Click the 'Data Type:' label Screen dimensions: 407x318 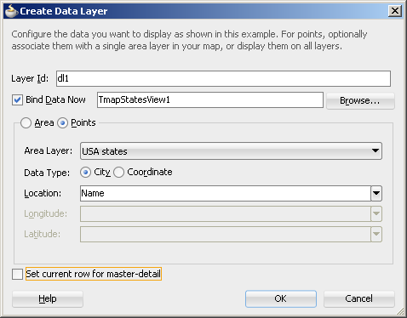tap(47, 173)
